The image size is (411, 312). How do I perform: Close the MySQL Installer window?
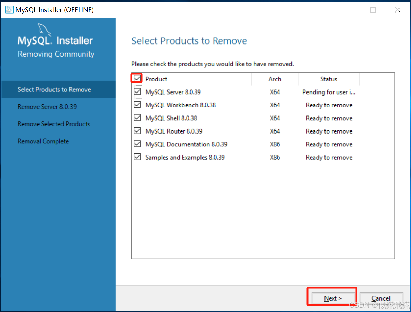click(397, 10)
